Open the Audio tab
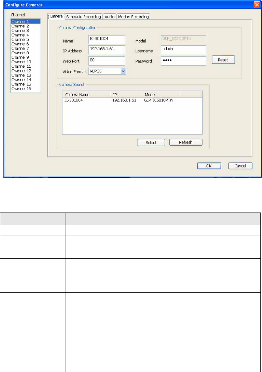This screenshot has width=262, height=372. point(110,17)
